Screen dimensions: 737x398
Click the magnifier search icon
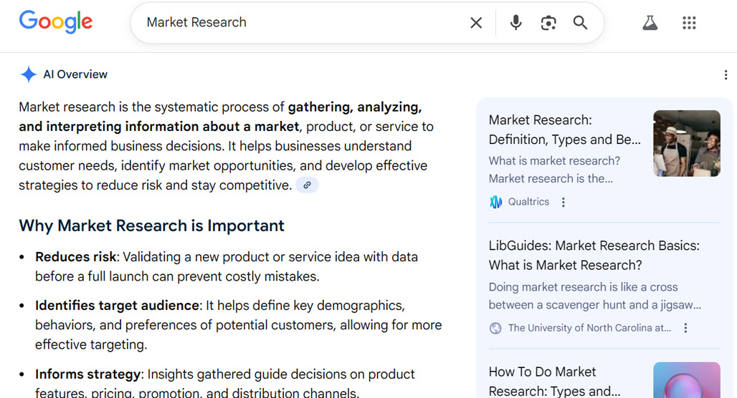[x=580, y=22]
